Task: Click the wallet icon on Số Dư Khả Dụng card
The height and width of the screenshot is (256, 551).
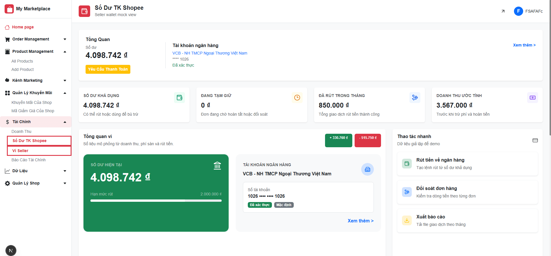Action: (179, 98)
